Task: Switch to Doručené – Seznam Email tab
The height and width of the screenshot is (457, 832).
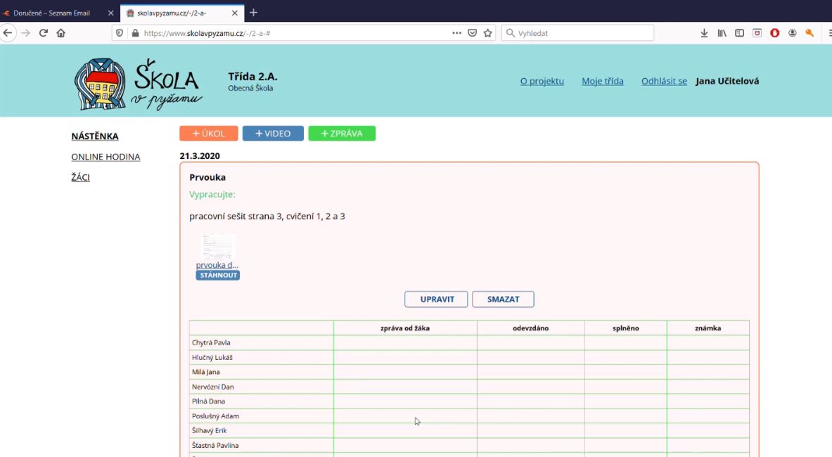Action: 51,13
